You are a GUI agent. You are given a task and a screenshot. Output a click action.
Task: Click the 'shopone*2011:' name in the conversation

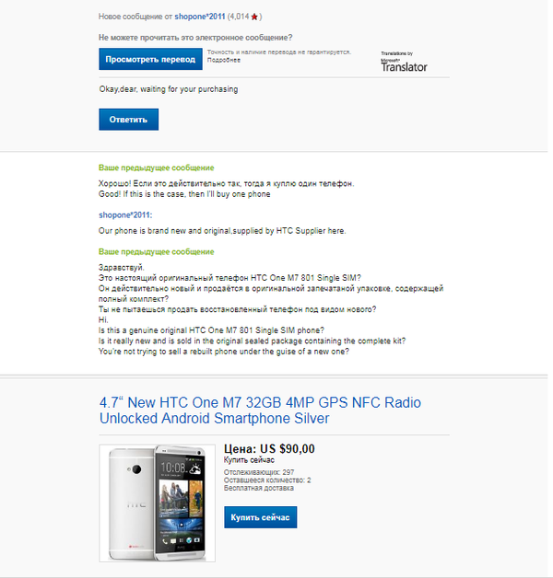click(124, 215)
